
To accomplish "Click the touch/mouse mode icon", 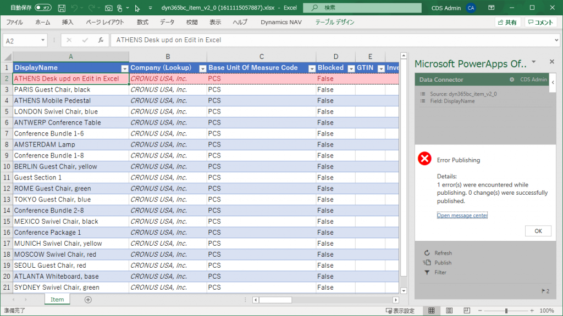I will tap(120, 8).
